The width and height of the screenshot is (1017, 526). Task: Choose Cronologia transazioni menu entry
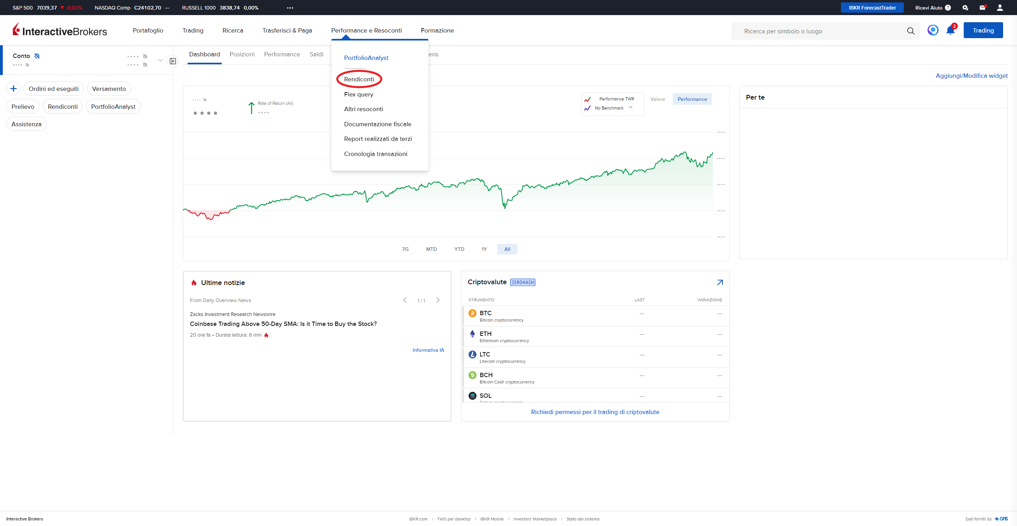376,154
